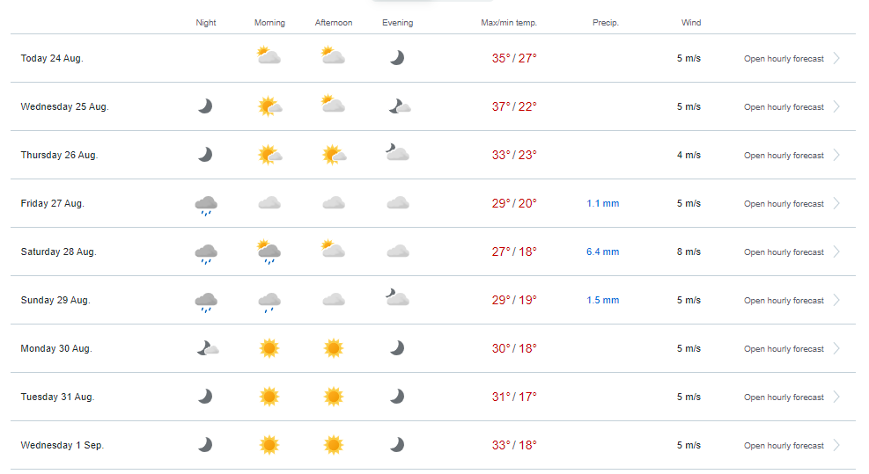Open hourly forecast for Saturday 28 Aug.
Screen dimensions: 869x474
click(784, 252)
